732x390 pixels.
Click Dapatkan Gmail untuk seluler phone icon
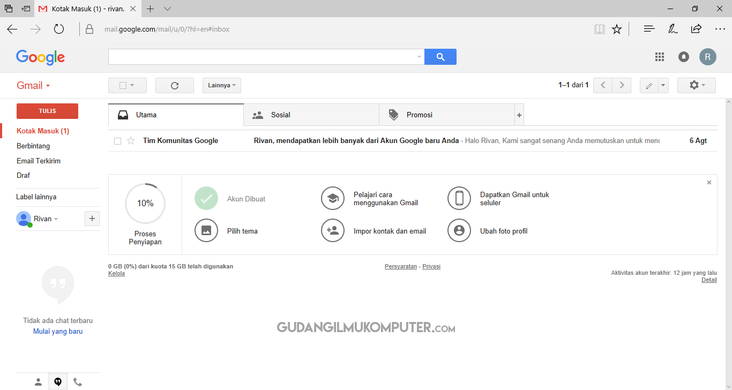click(459, 198)
